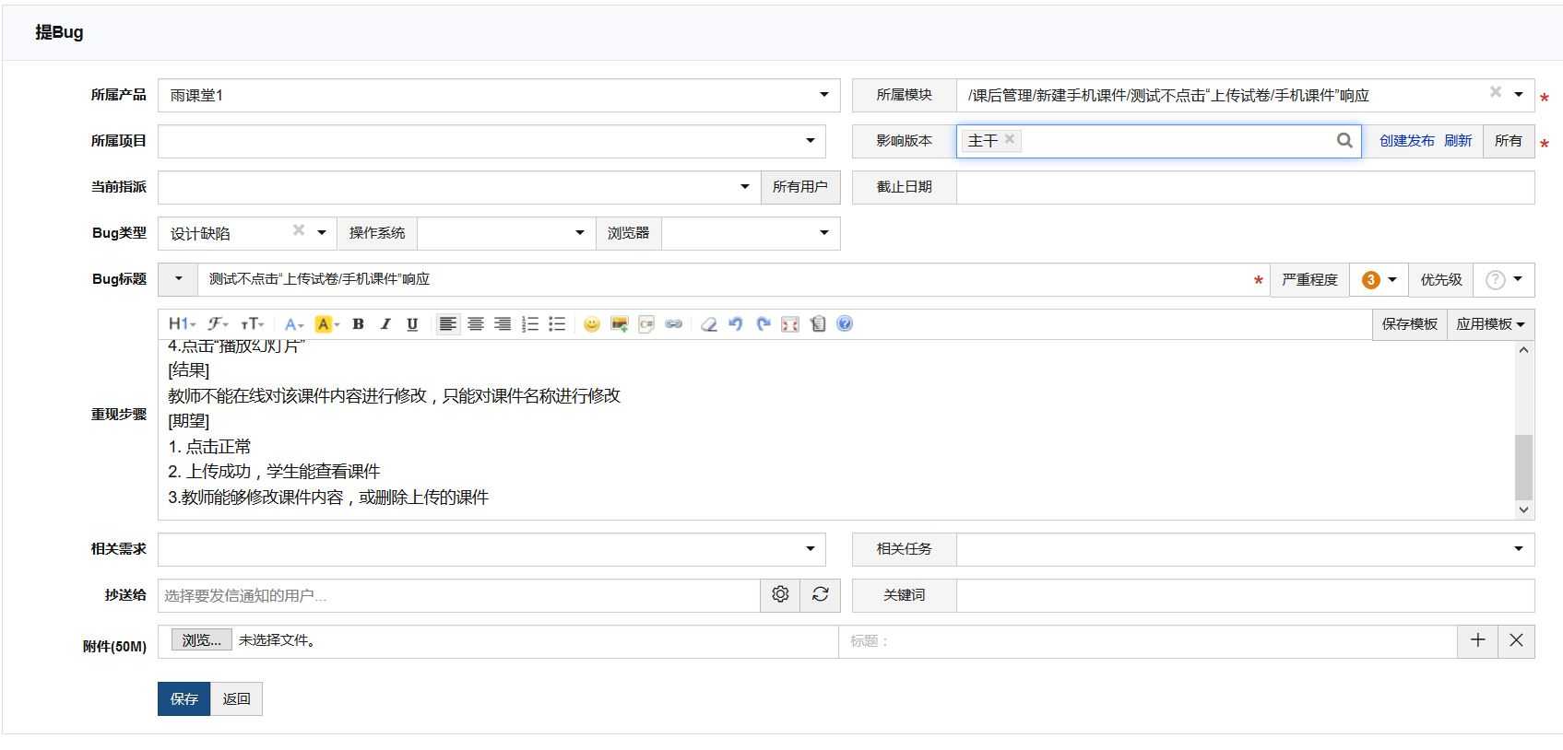Open the 优先级 priority dropdown

pyautogui.click(x=1504, y=279)
